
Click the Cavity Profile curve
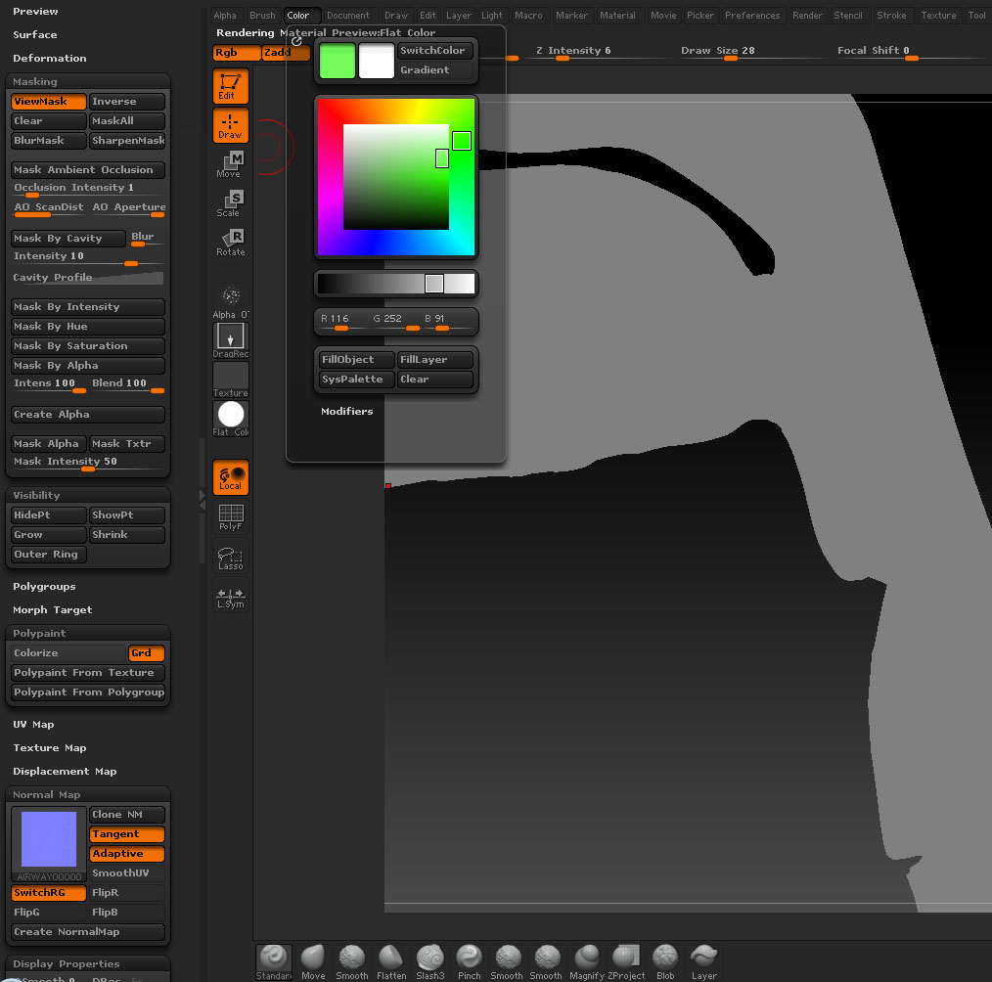88,278
